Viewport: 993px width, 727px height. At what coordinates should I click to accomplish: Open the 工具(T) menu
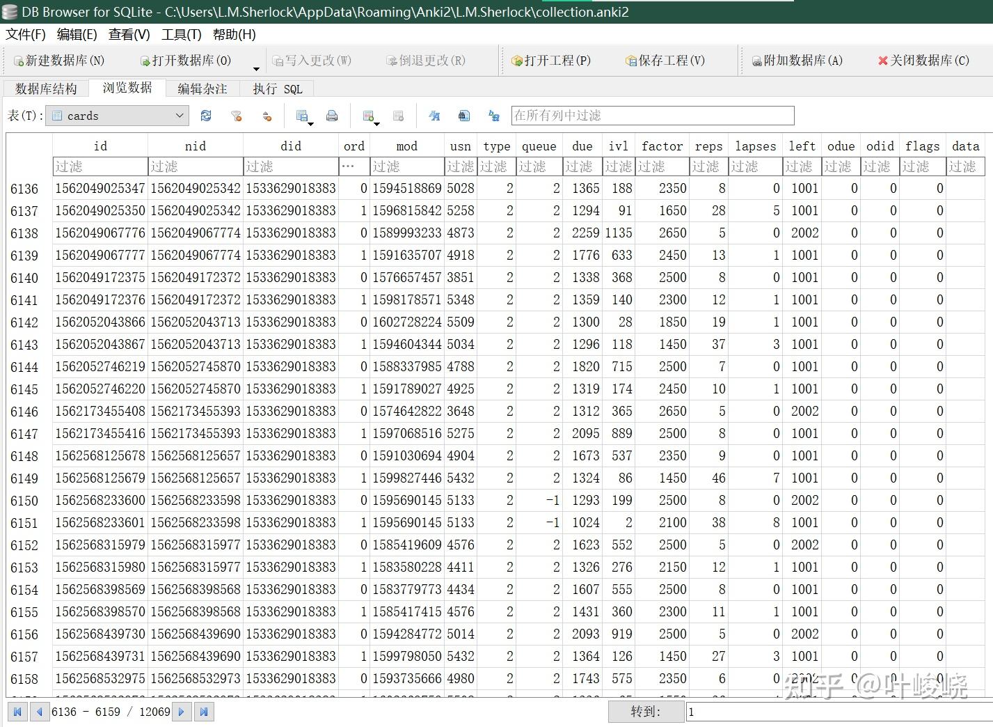tap(181, 34)
